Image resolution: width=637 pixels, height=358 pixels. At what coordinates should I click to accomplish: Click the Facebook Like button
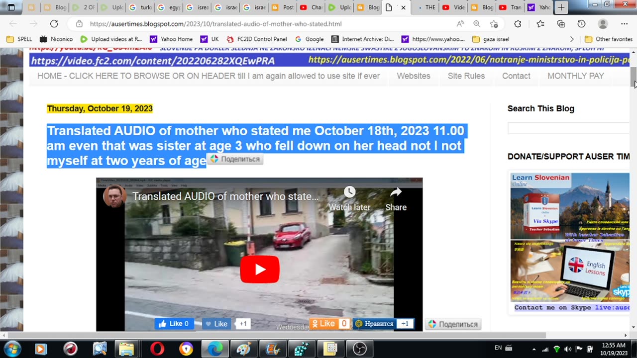pyautogui.click(x=174, y=324)
